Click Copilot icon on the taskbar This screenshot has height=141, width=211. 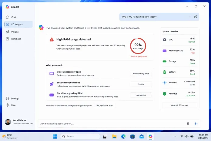[x=150, y=136]
